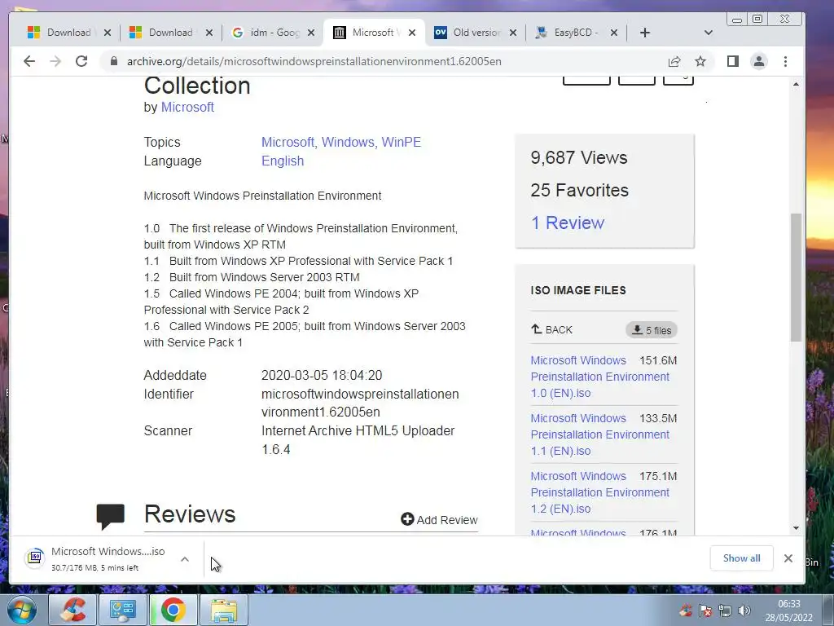The height and width of the screenshot is (626, 834).
Task: Open the Chrome side panel
Action: click(733, 61)
